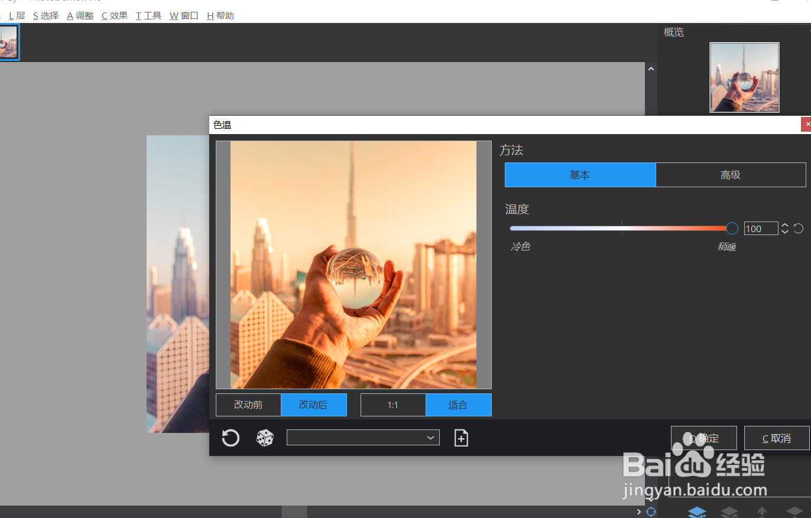Set preview zoom to 1:1
This screenshot has width=811, height=518.
click(393, 405)
